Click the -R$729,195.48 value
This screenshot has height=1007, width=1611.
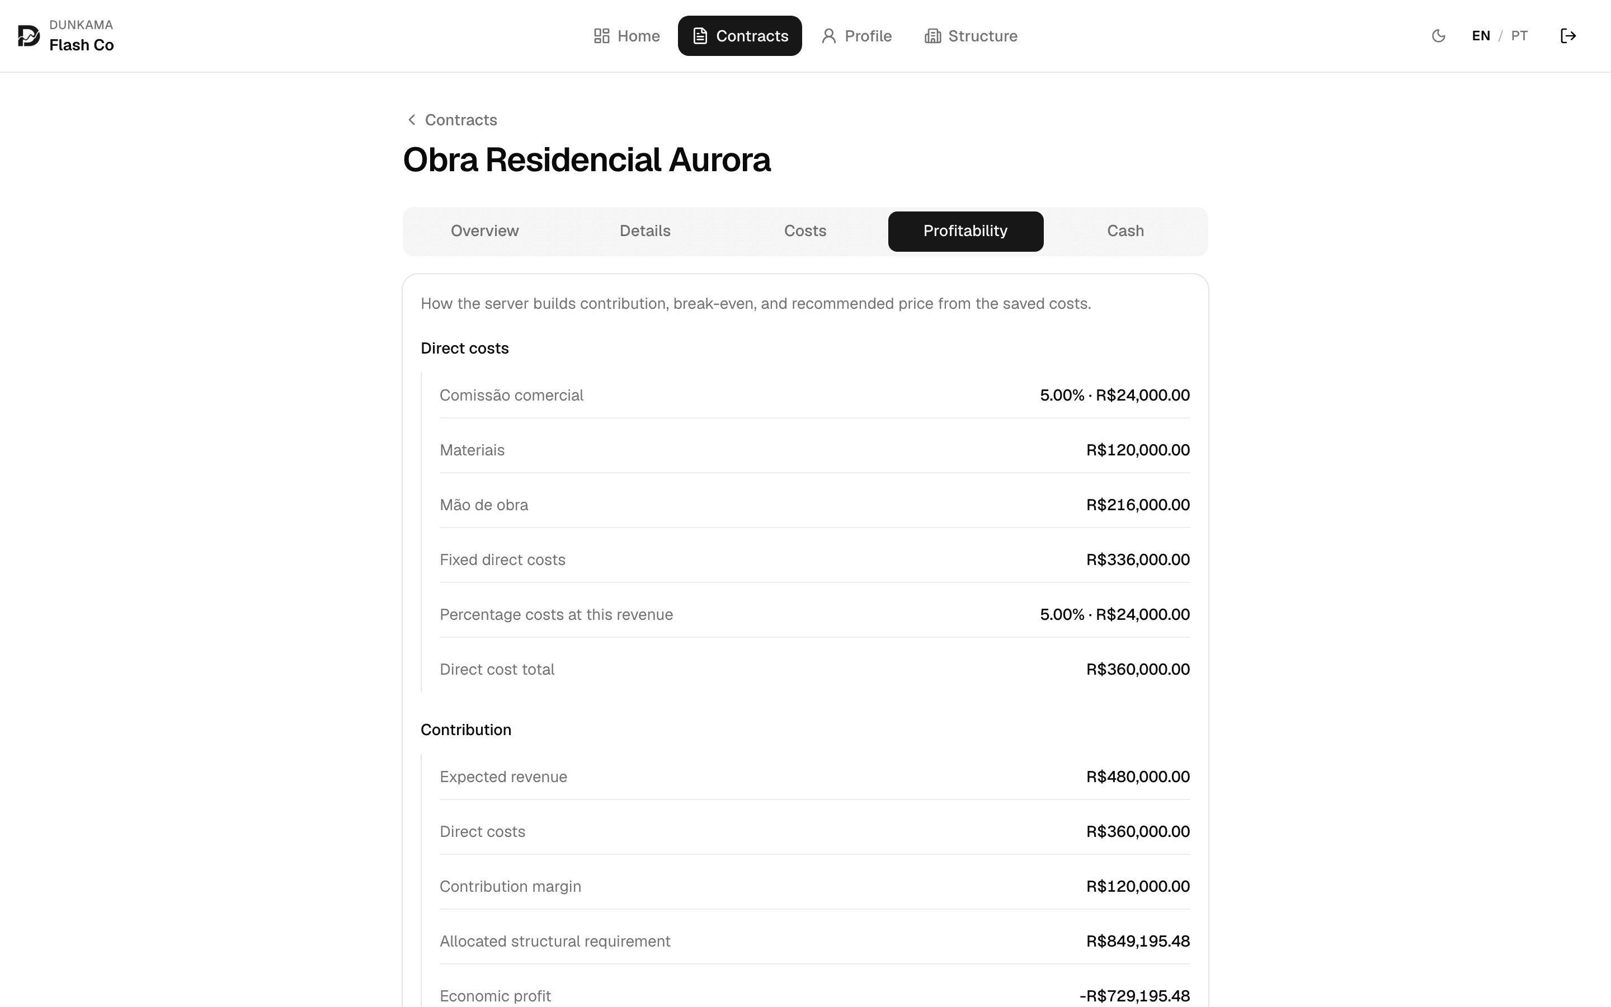(x=1134, y=996)
